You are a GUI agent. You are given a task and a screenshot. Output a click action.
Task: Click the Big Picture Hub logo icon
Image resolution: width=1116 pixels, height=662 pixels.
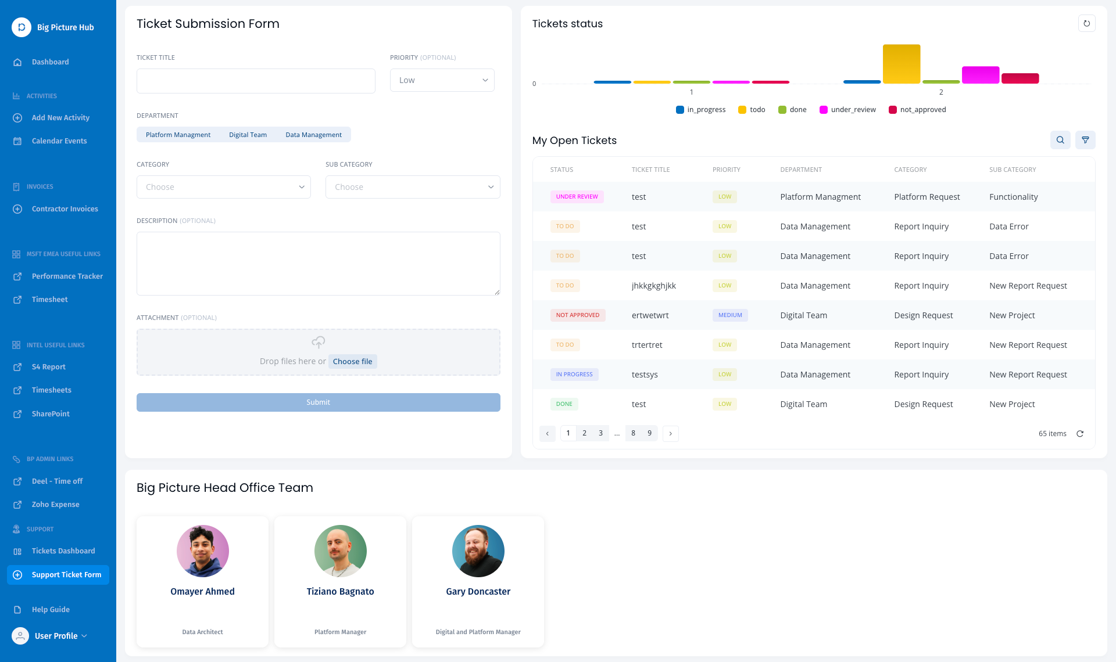pos(22,27)
